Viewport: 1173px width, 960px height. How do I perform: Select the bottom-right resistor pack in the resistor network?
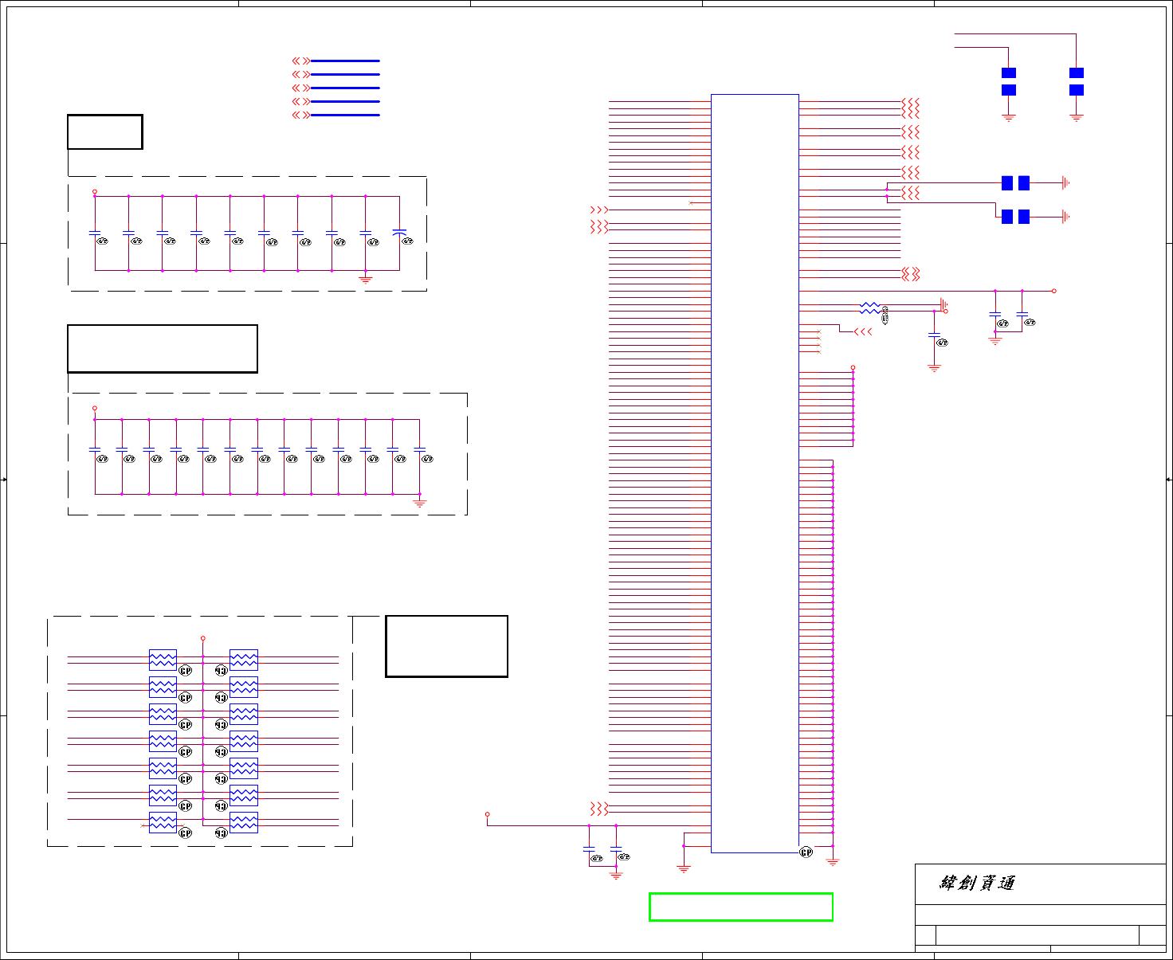click(244, 822)
